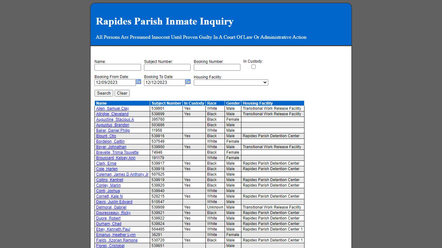Focus the Booking Number input field
This screenshot has height=248, width=442.
coord(217,67)
